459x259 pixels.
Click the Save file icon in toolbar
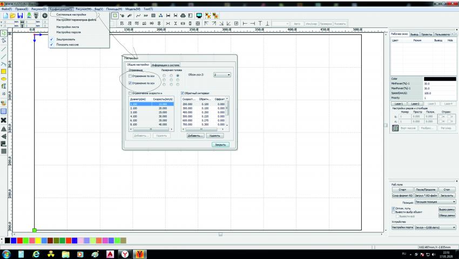pyautogui.click(x=20, y=16)
